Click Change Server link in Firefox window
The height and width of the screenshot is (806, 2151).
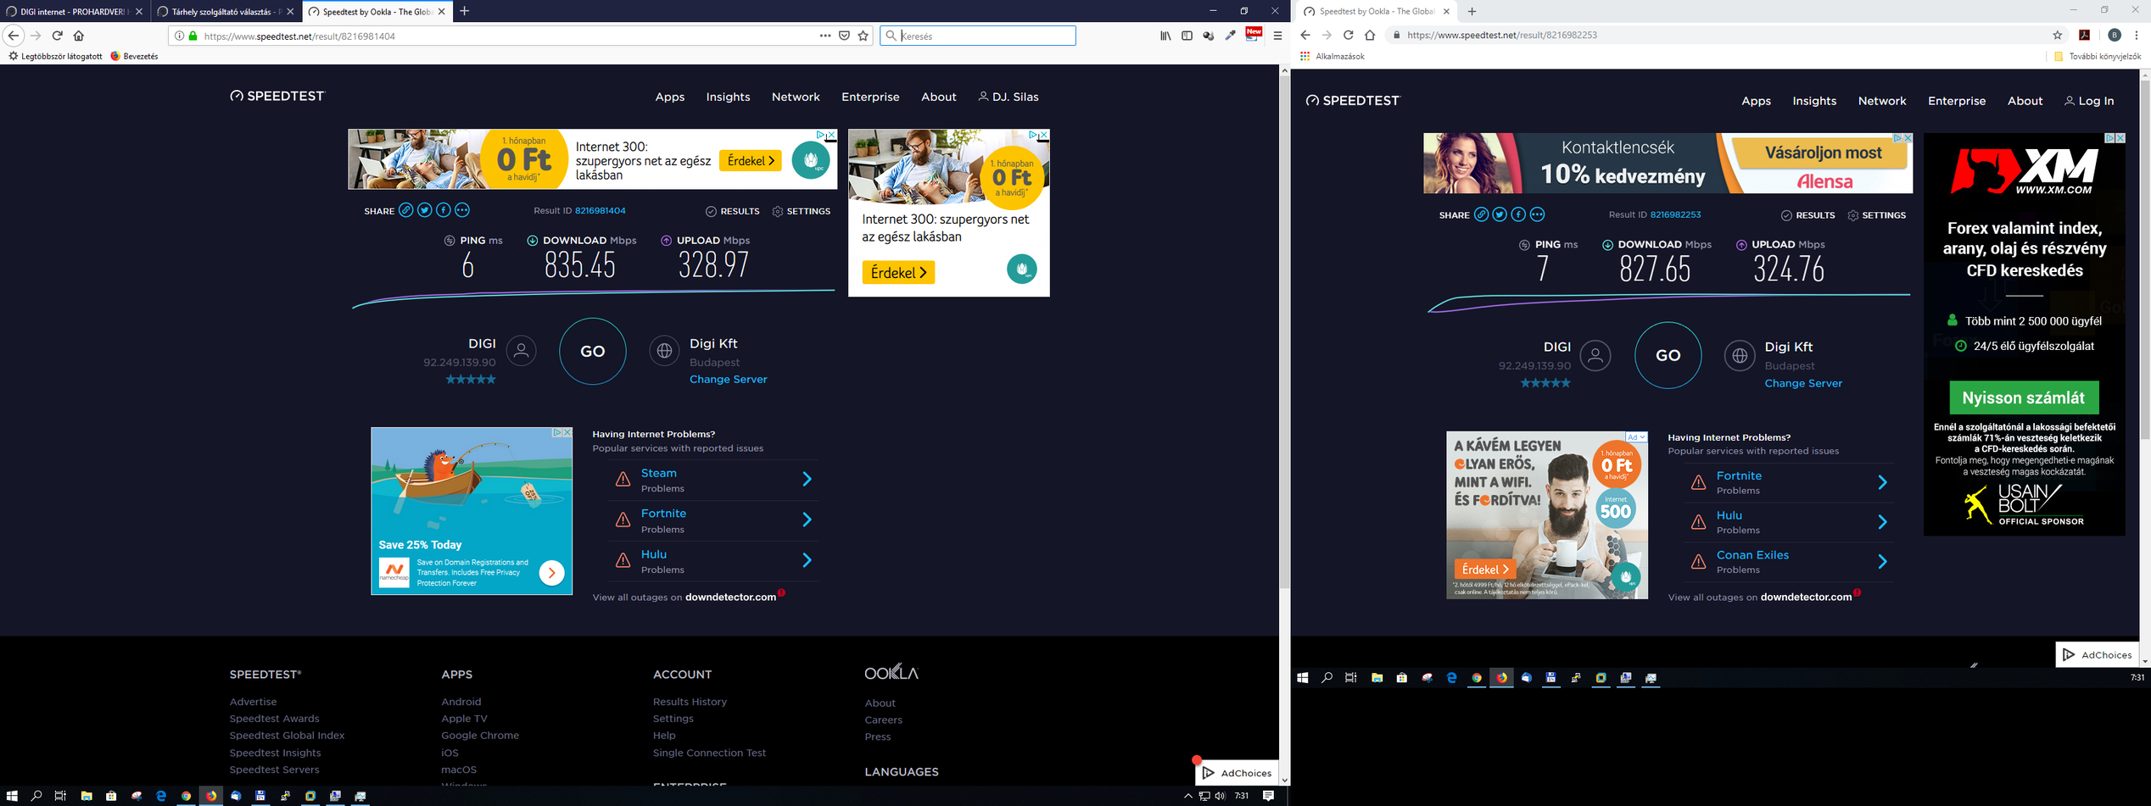point(728,379)
